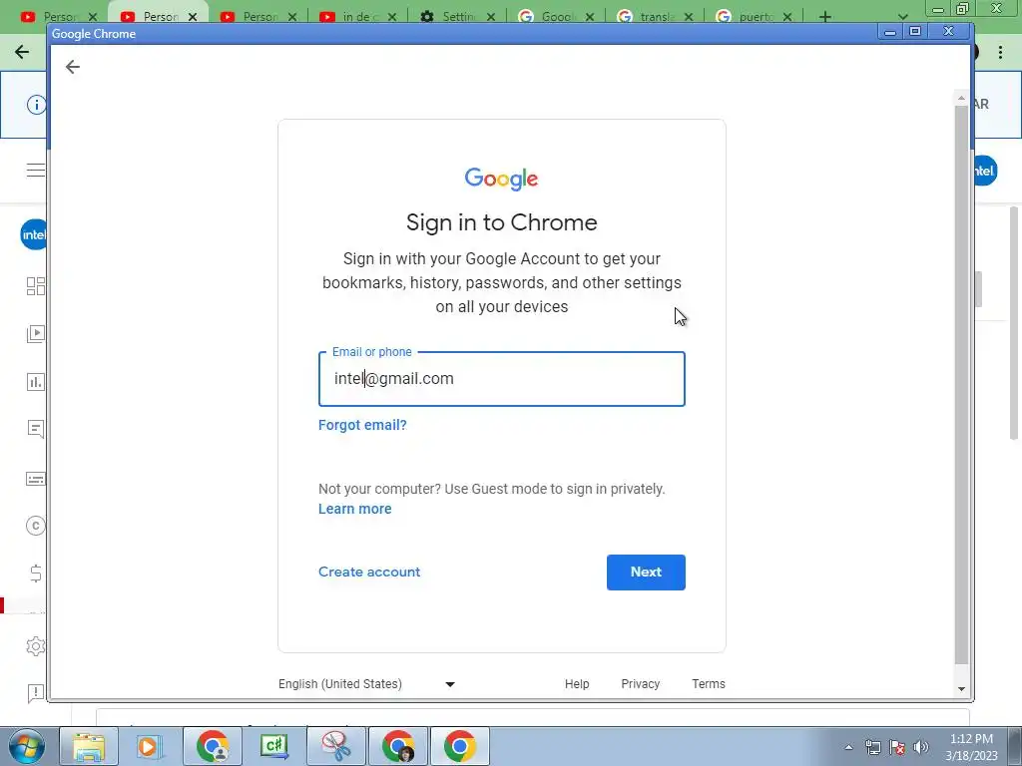Open the Help link in the footer

(576, 684)
